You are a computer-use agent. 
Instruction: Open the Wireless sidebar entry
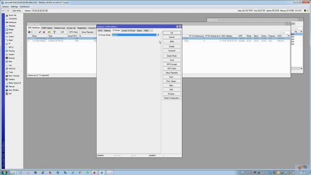click(12, 26)
